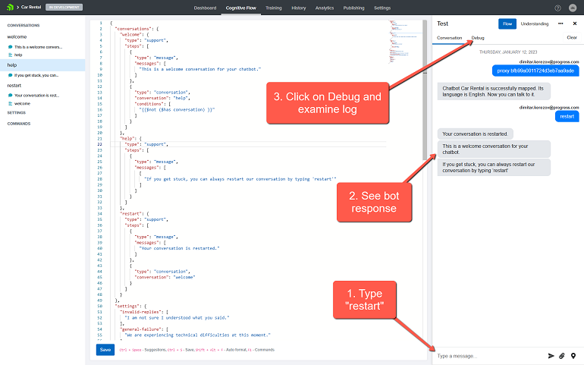Click the location pin icon
584x365 pixels.
tap(573, 356)
